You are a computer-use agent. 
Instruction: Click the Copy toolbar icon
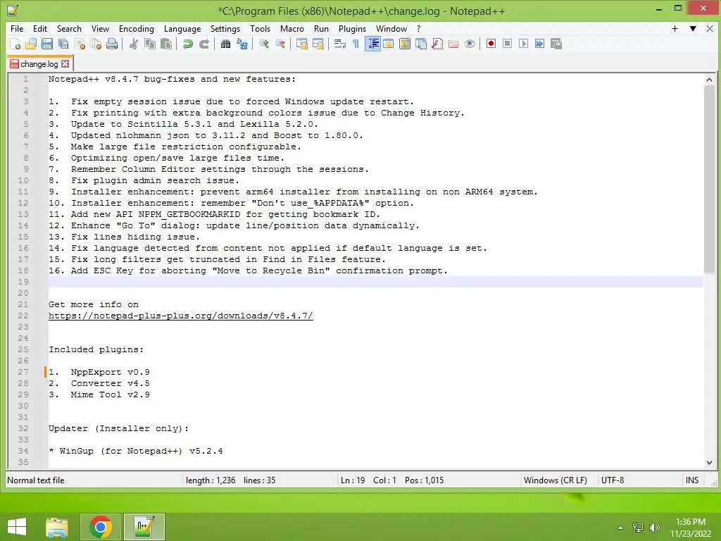150,44
